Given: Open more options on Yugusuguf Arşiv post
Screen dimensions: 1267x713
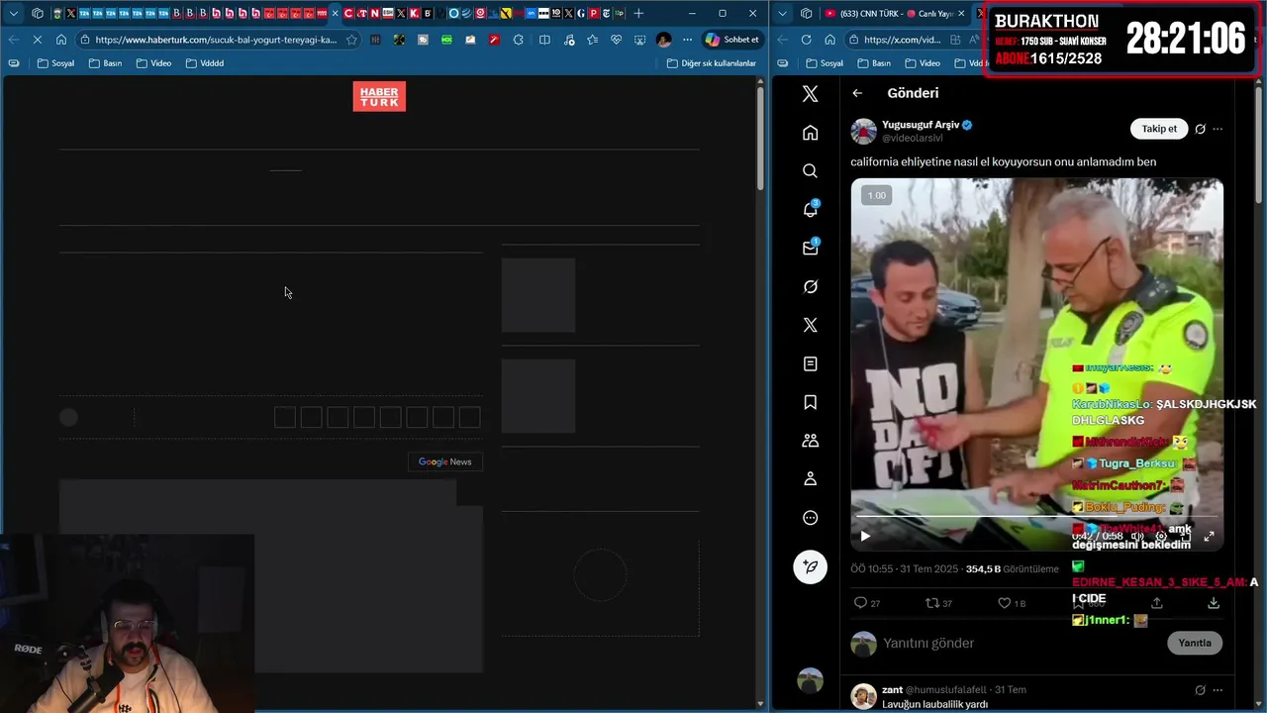Looking at the screenshot, I should (x=1218, y=129).
